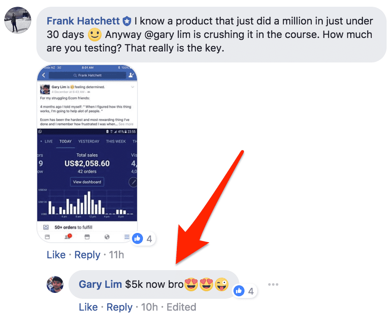390x314 pixels.
Task: Like Gary Lim's reply
Action: pos(88,307)
